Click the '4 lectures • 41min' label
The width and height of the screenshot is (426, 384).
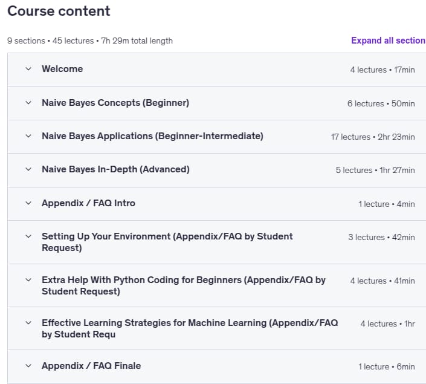[382, 281]
